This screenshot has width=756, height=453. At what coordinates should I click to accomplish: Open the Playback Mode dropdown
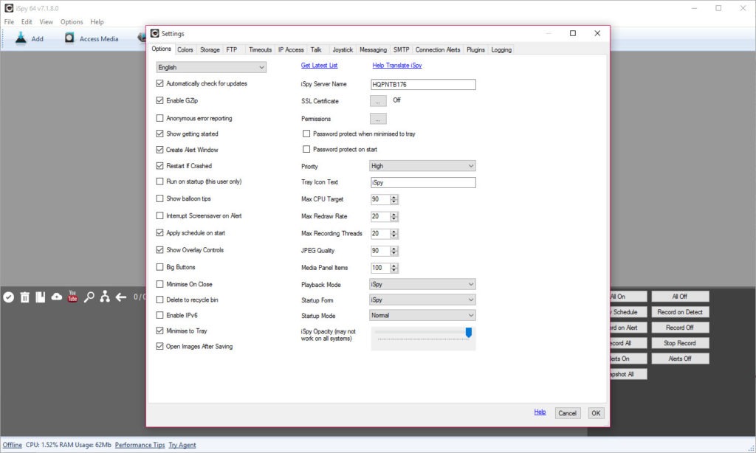(422, 284)
